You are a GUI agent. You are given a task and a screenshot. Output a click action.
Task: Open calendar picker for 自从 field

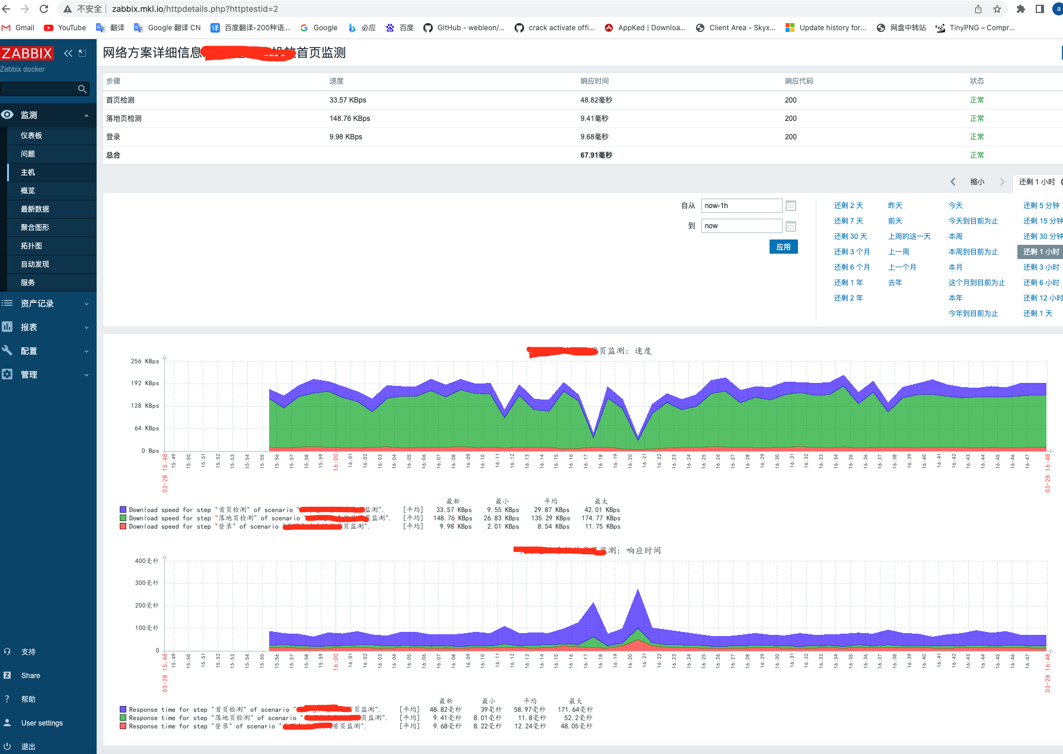coord(791,206)
